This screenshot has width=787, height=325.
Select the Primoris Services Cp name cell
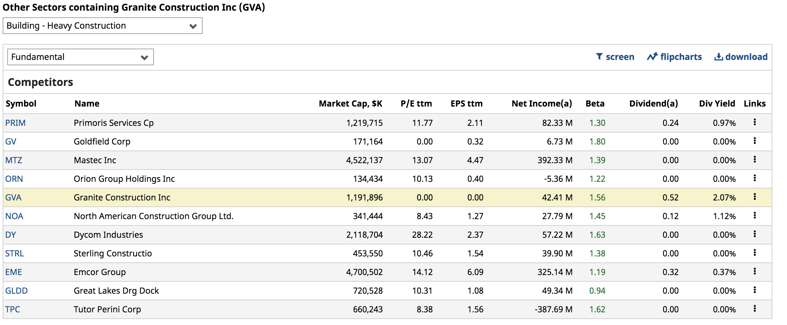pyautogui.click(x=114, y=123)
